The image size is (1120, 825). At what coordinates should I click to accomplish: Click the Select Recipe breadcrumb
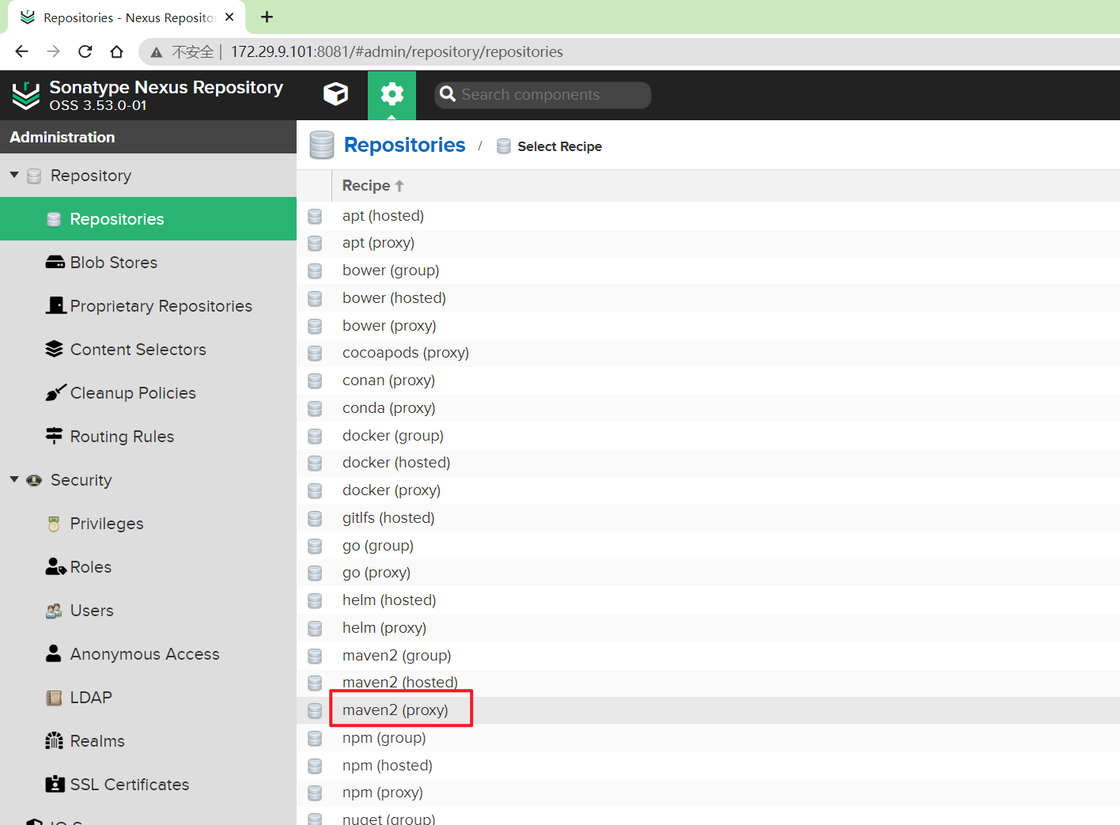(559, 146)
